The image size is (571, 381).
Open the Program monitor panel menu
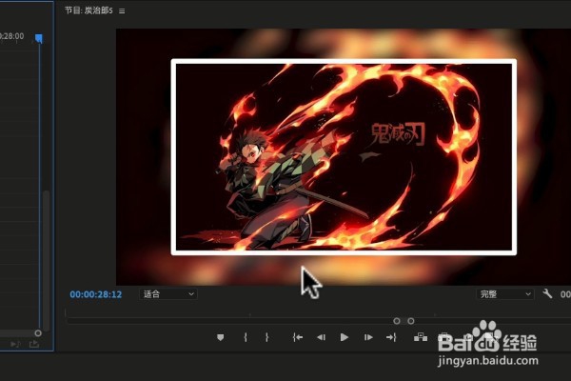[x=122, y=10]
